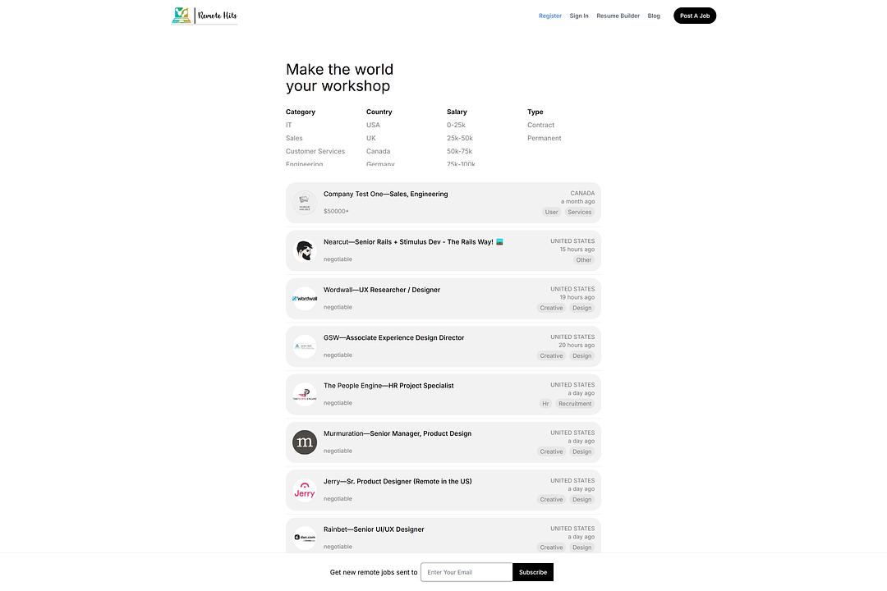This screenshot has height=591, width=887.
Task: Open the Wordwall company logo
Action: pos(305,299)
